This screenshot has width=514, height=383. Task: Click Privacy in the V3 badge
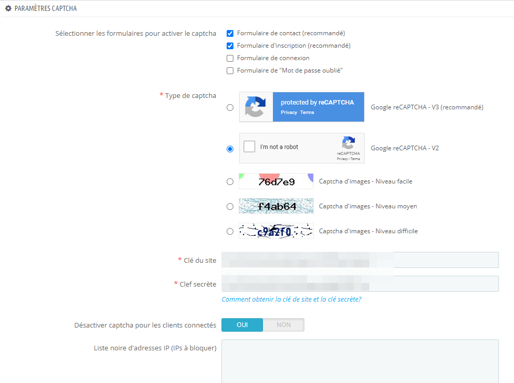click(x=289, y=112)
